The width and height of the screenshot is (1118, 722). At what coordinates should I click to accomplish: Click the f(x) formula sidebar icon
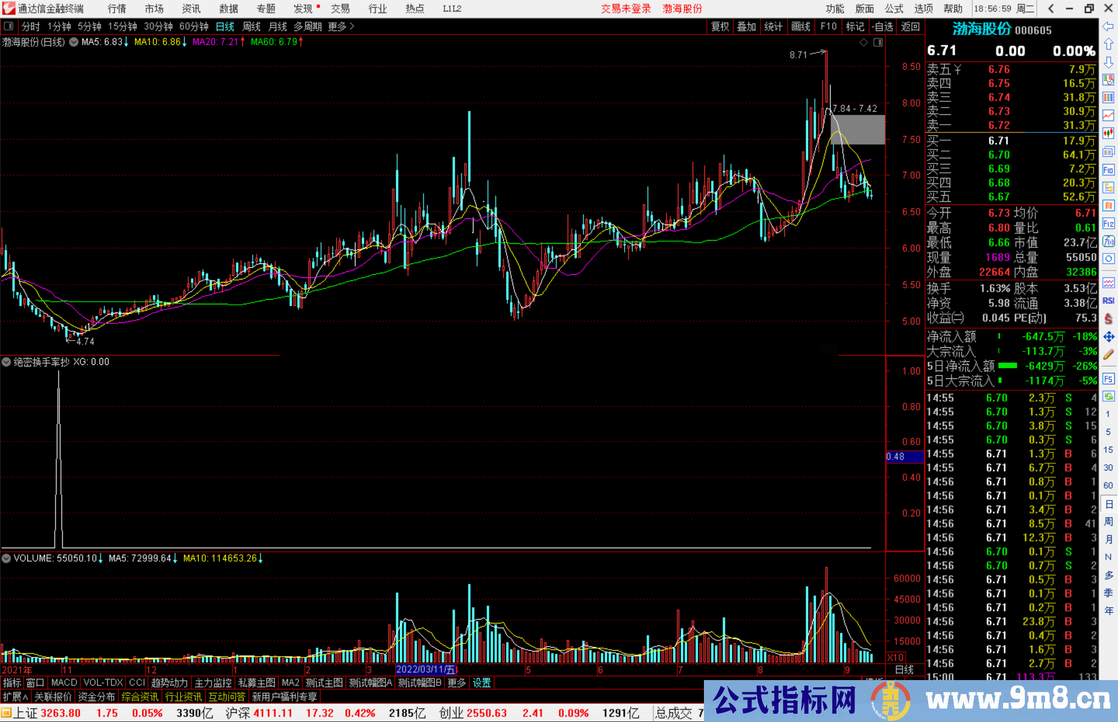pos(1108,241)
